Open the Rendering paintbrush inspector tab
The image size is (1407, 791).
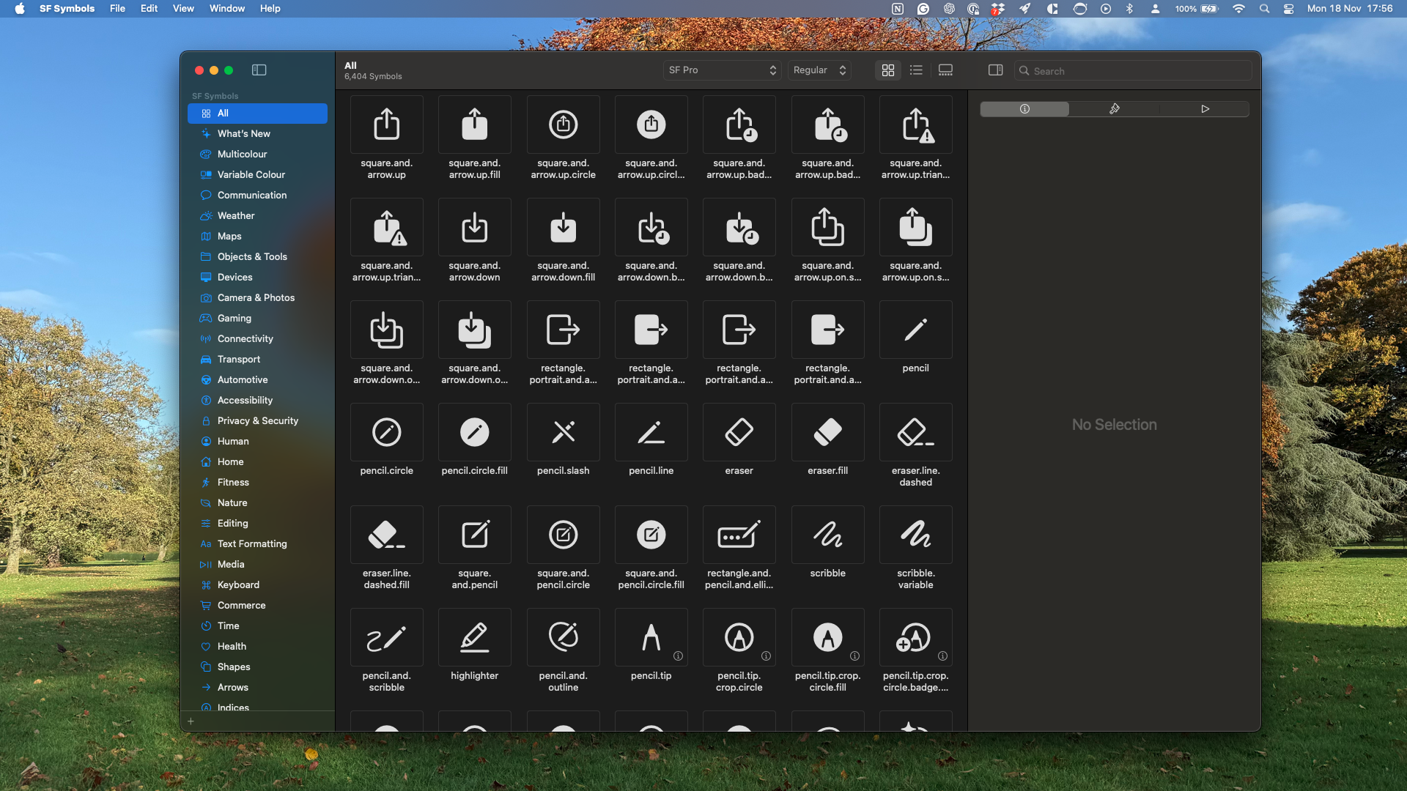click(1115, 109)
